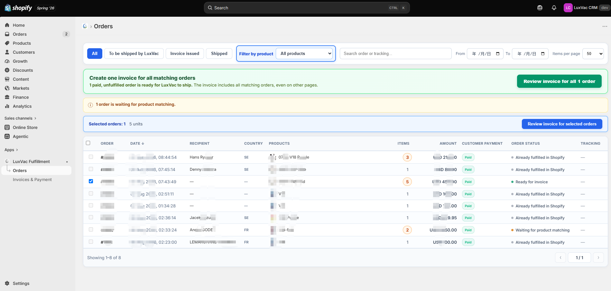Image resolution: width=611 pixels, height=291 pixels.
Task: Check the Denny order row checkbox
Action: [x=91, y=169]
